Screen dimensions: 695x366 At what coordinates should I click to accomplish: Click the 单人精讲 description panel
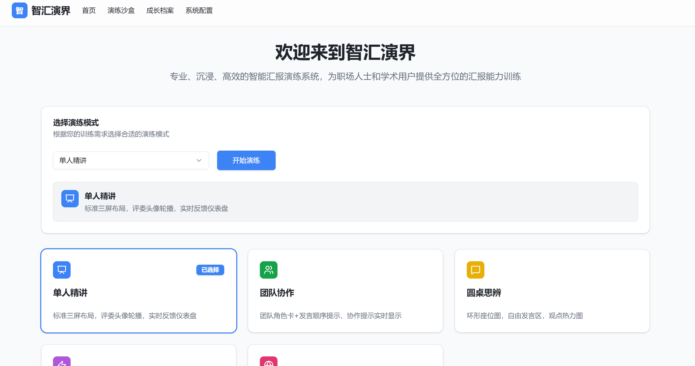coord(345,202)
